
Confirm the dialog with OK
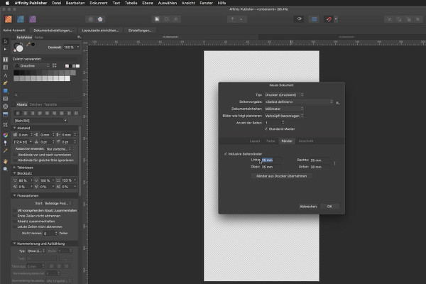tap(329, 207)
